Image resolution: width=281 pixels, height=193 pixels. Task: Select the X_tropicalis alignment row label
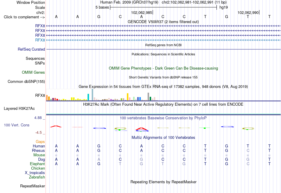coord(35,173)
